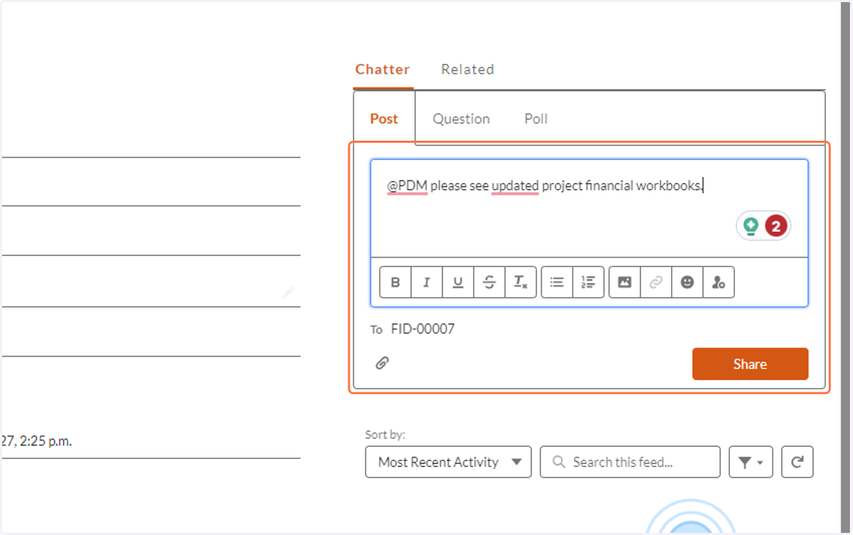Toggle italic formatting in post editor
Screen dimensions: 853x535
click(x=426, y=282)
